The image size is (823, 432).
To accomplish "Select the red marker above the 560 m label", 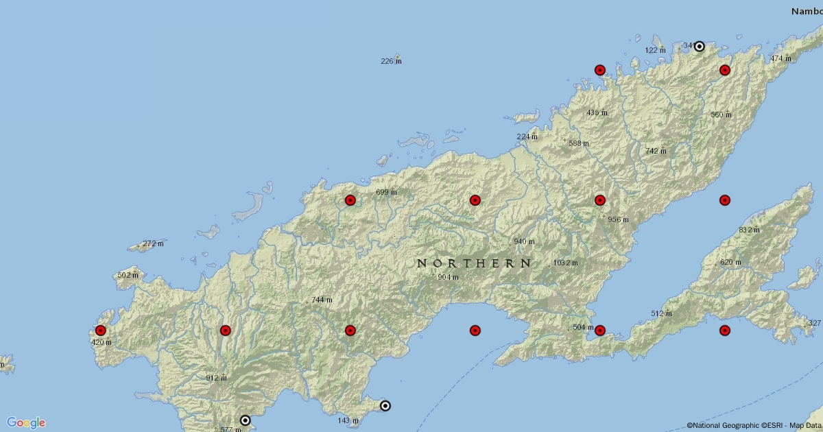I will click(725, 70).
